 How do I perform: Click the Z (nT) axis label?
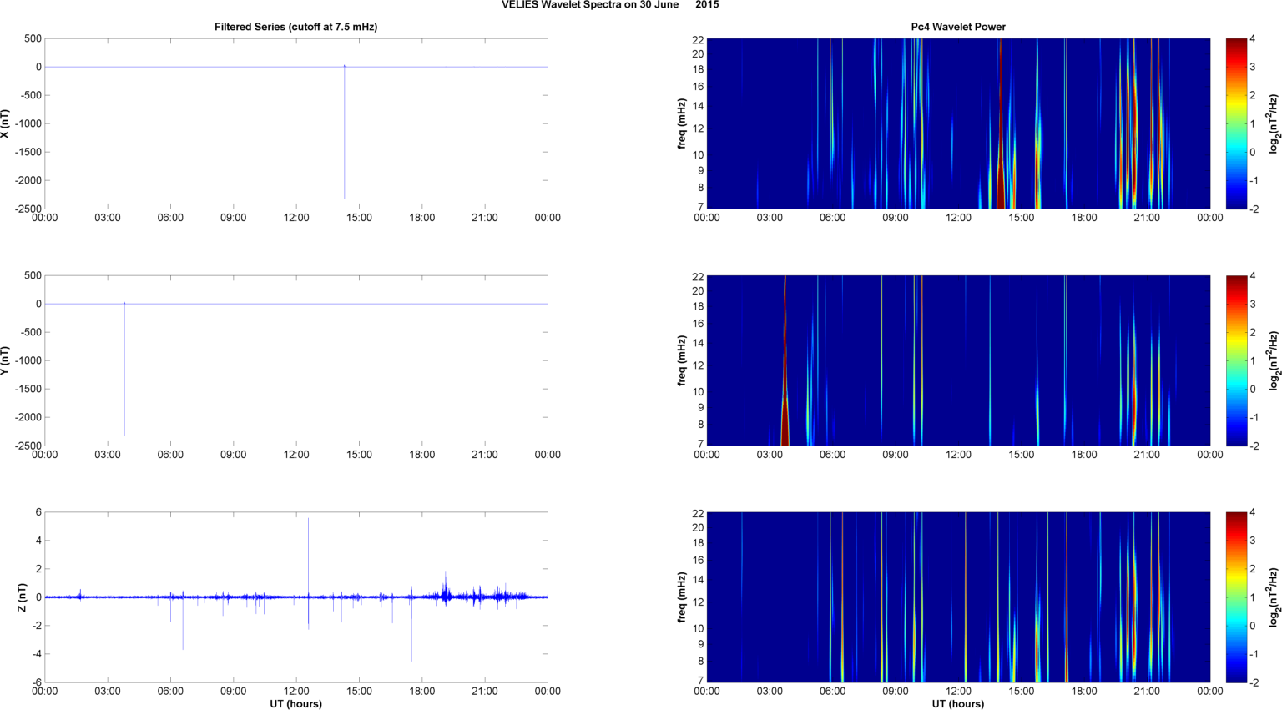23,597
